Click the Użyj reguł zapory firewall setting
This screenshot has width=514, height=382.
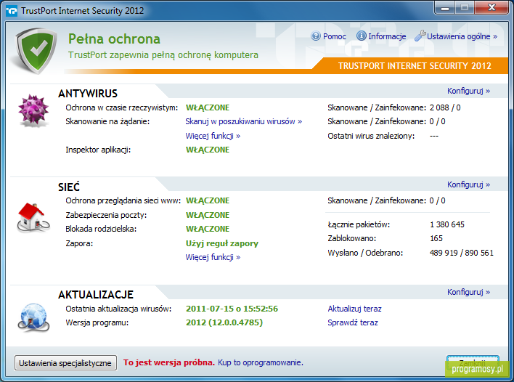point(222,243)
